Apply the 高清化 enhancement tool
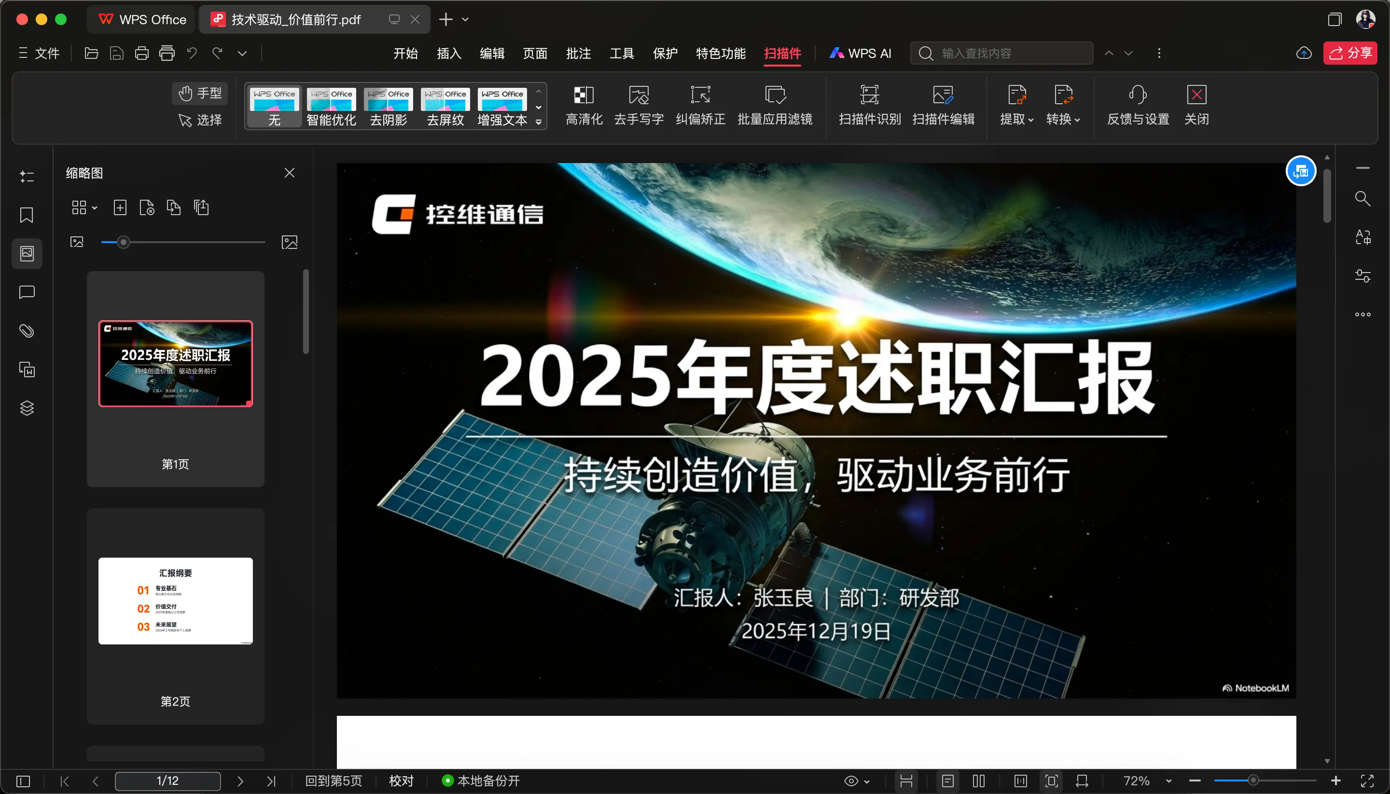 [x=584, y=106]
